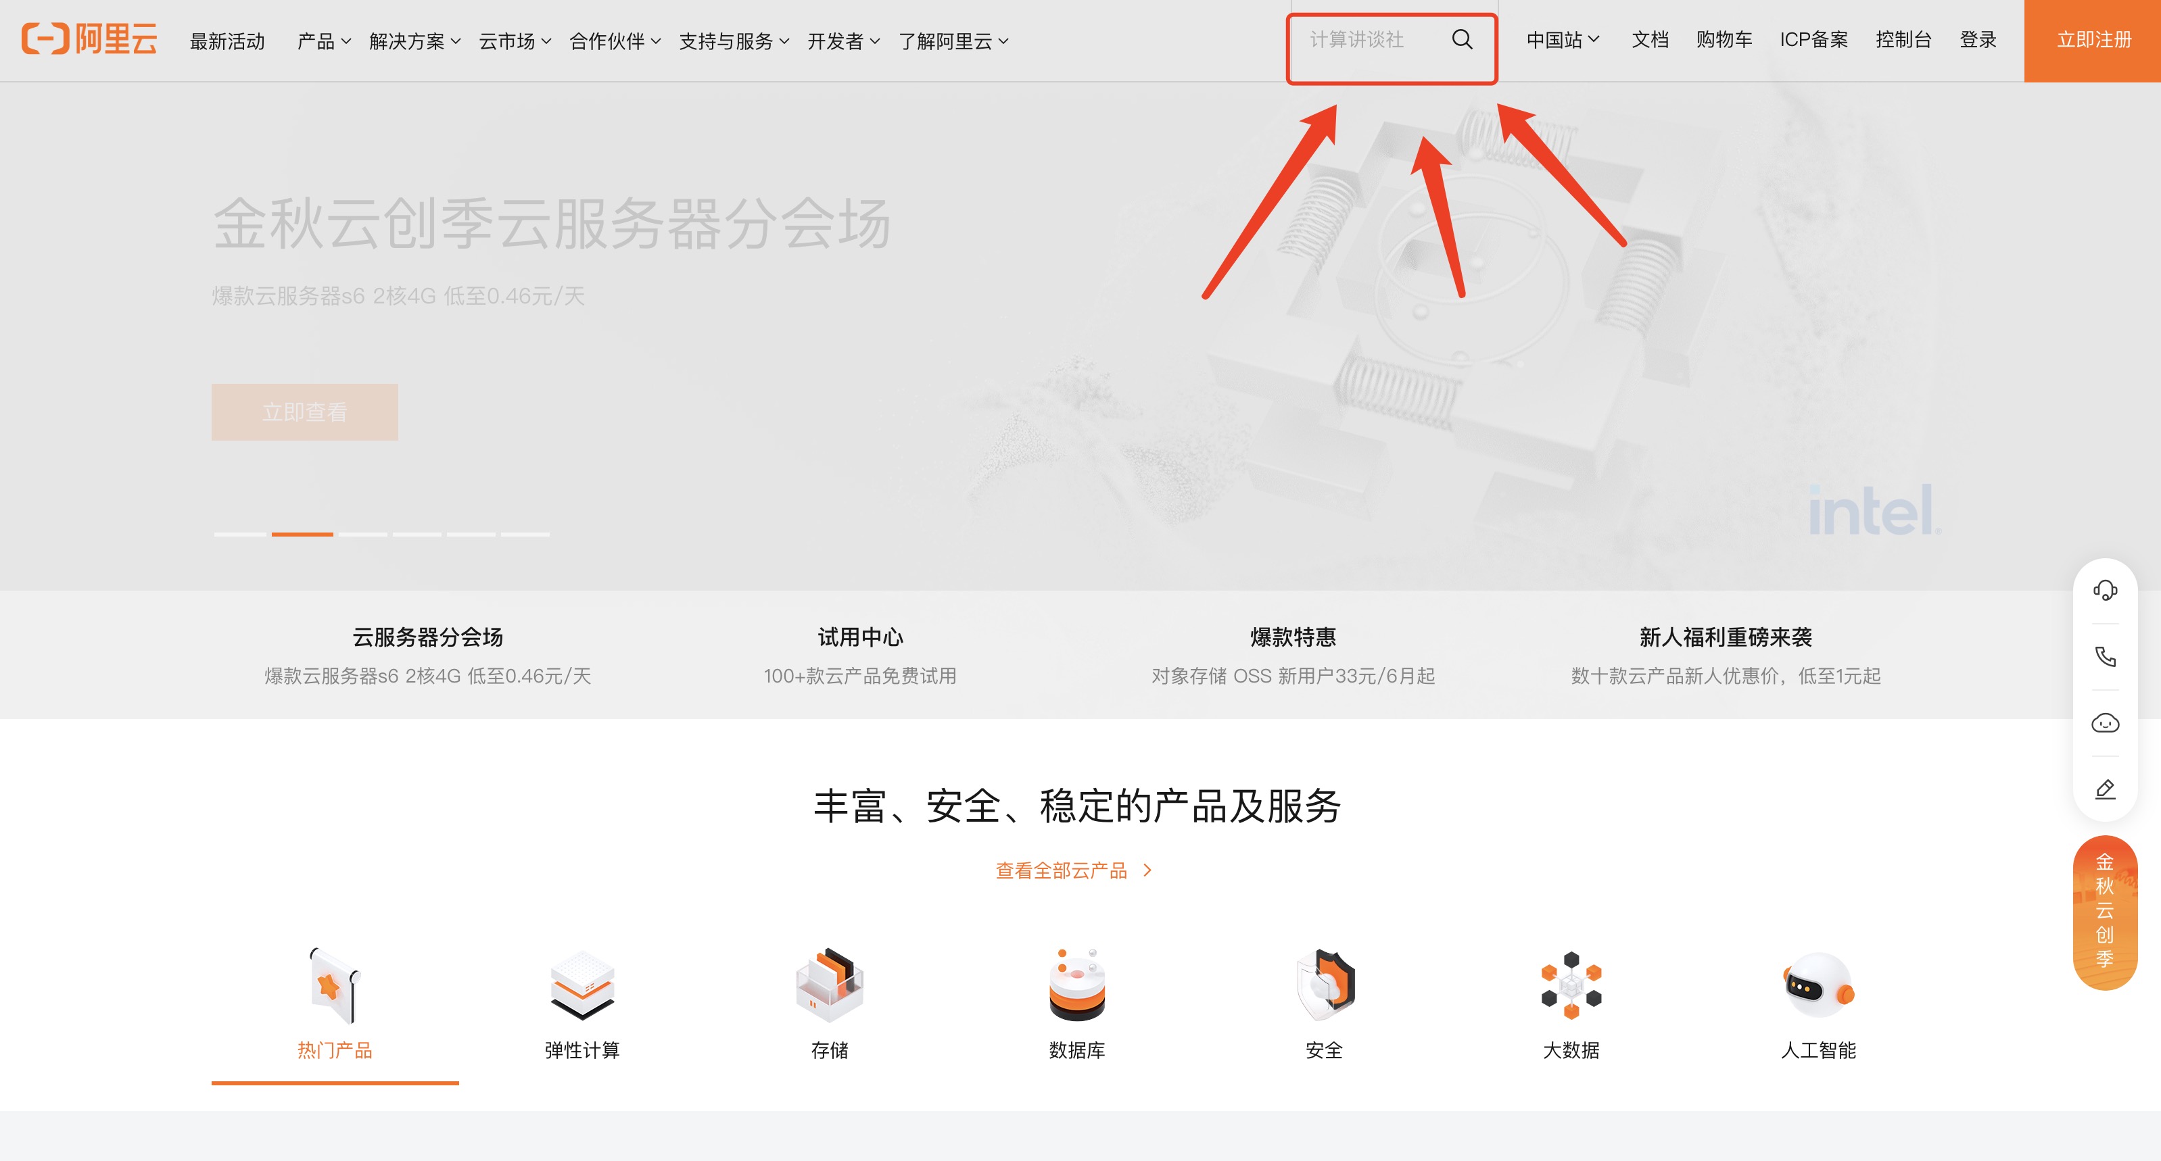This screenshot has width=2161, height=1161.
Task: Click the Alibaba Cloud logo
Action: point(89,39)
